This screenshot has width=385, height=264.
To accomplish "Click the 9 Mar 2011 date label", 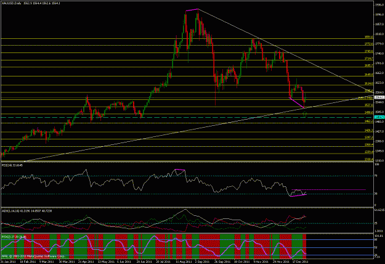I will pos(47,262).
